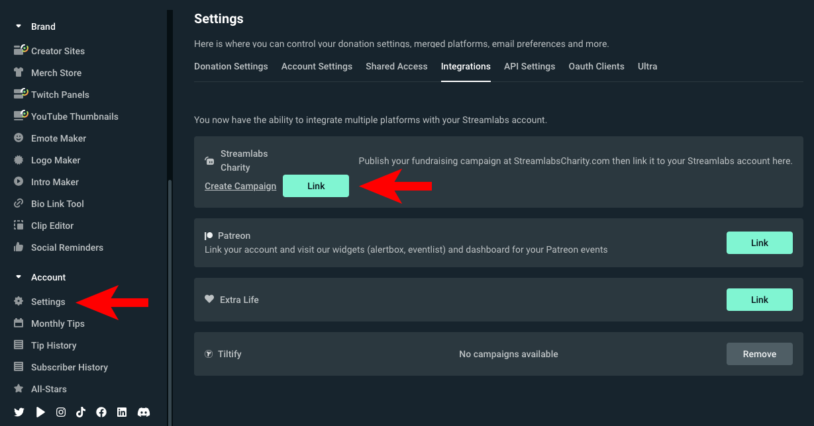Click the Facebook icon in sidebar footer

click(x=101, y=412)
